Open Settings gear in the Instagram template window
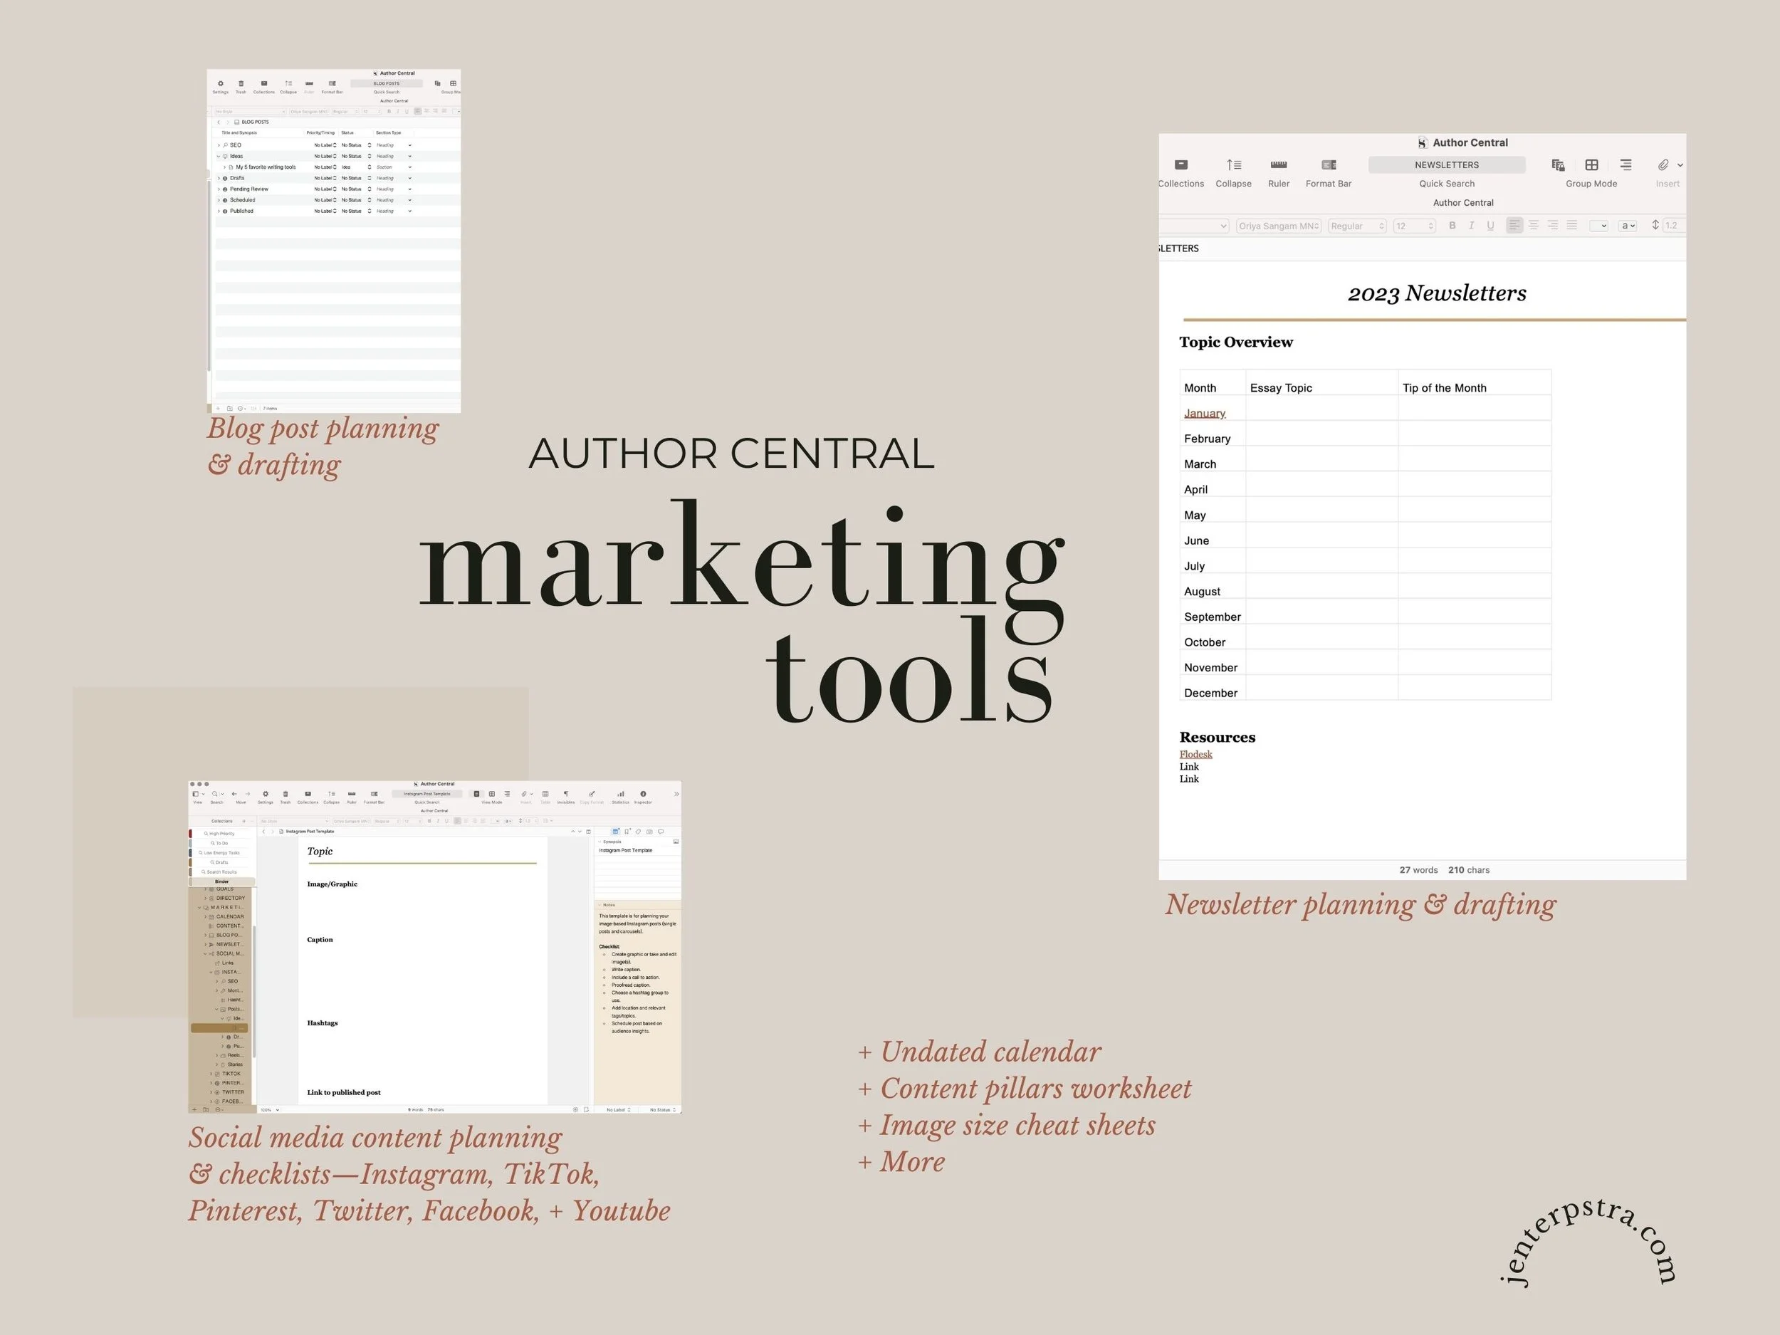The width and height of the screenshot is (1780, 1335). click(x=266, y=795)
